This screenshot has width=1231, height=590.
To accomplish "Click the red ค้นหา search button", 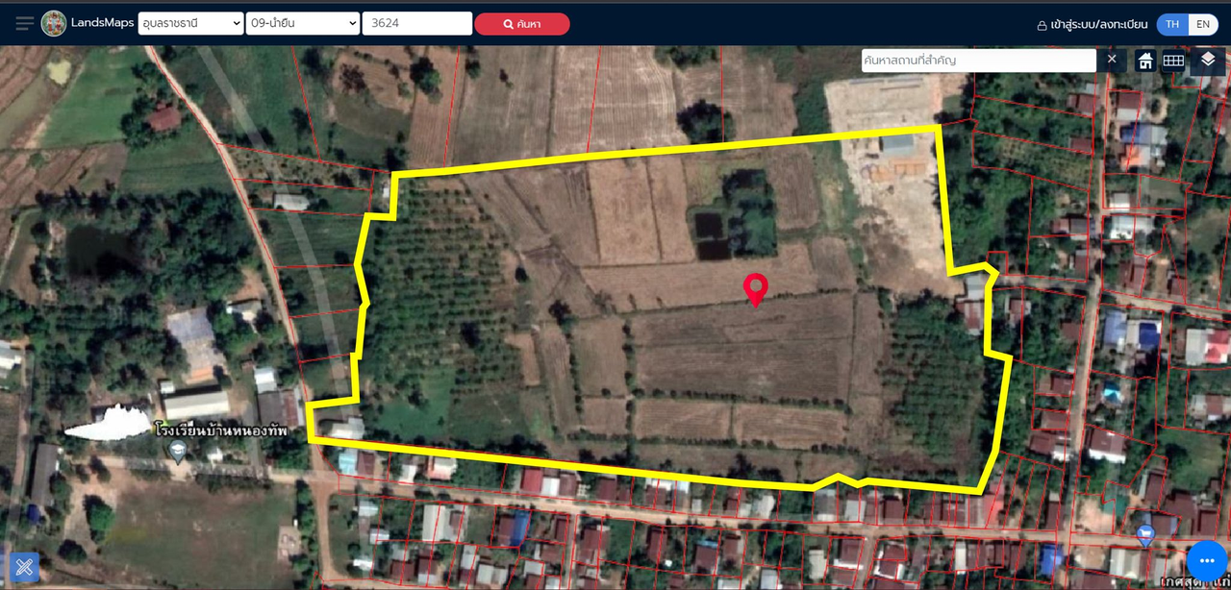I will pos(521,24).
